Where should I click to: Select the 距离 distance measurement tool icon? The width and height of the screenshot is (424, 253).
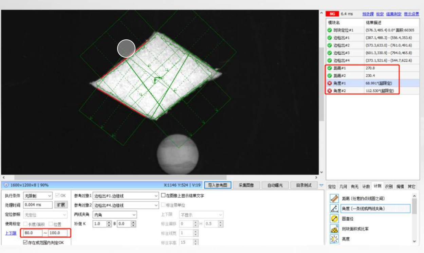pyautogui.click(x=334, y=198)
